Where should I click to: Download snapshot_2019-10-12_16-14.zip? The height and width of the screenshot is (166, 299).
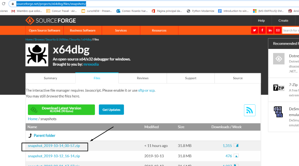pos(54,156)
